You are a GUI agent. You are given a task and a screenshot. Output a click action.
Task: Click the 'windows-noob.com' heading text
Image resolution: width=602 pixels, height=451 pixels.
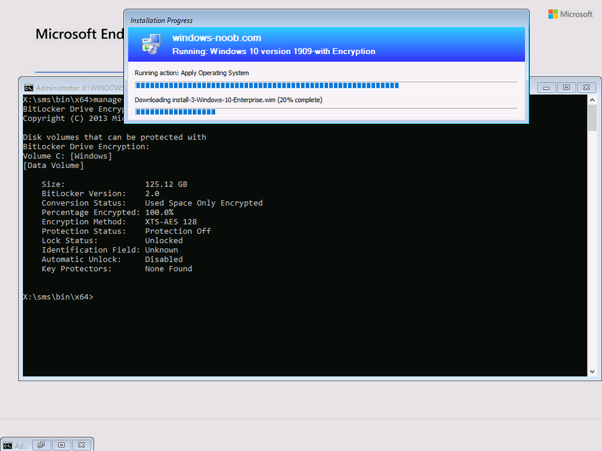tap(217, 37)
